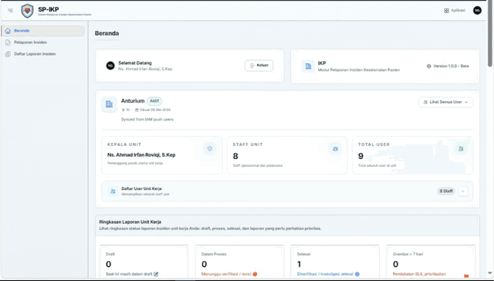The image size is (494, 281).
Task: Go to Beranda in sidebar
Action: [x=42, y=31]
